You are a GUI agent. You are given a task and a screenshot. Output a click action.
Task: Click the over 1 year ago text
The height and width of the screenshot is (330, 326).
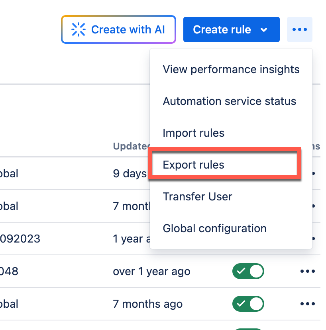[151, 271]
